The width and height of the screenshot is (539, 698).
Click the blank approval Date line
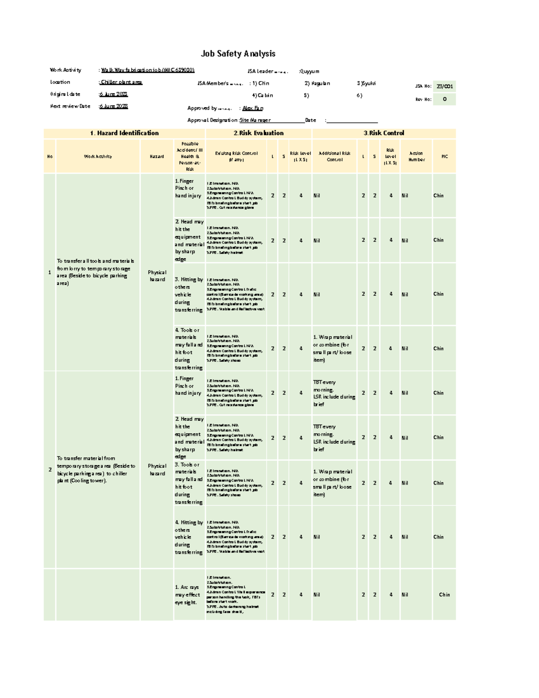click(x=352, y=120)
